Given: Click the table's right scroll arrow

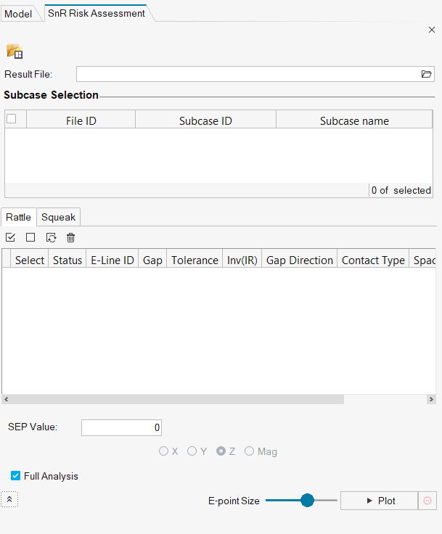Looking at the screenshot, I should 431,399.
